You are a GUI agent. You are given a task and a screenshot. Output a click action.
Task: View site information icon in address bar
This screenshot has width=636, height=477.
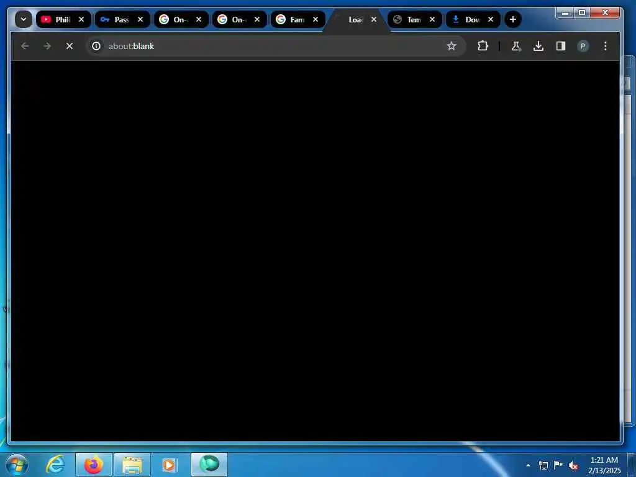[x=96, y=46]
